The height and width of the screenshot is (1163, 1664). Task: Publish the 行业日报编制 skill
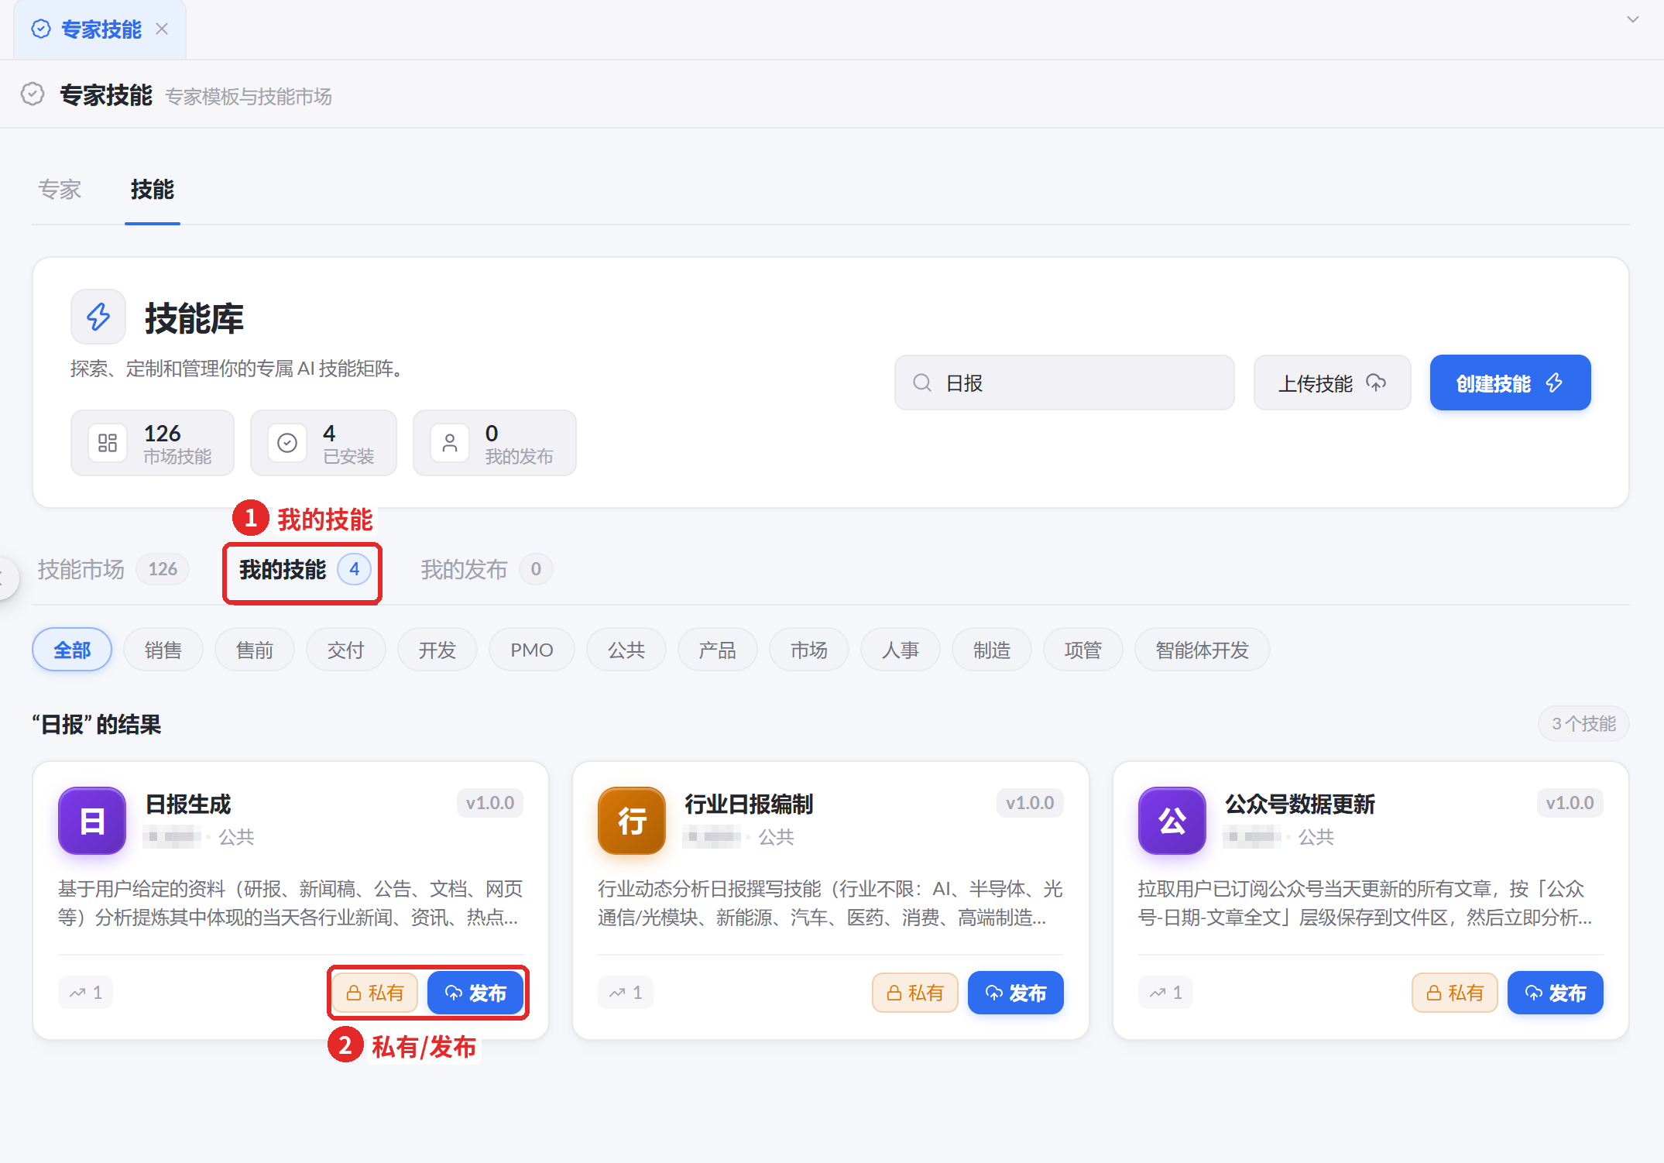[x=1016, y=993]
